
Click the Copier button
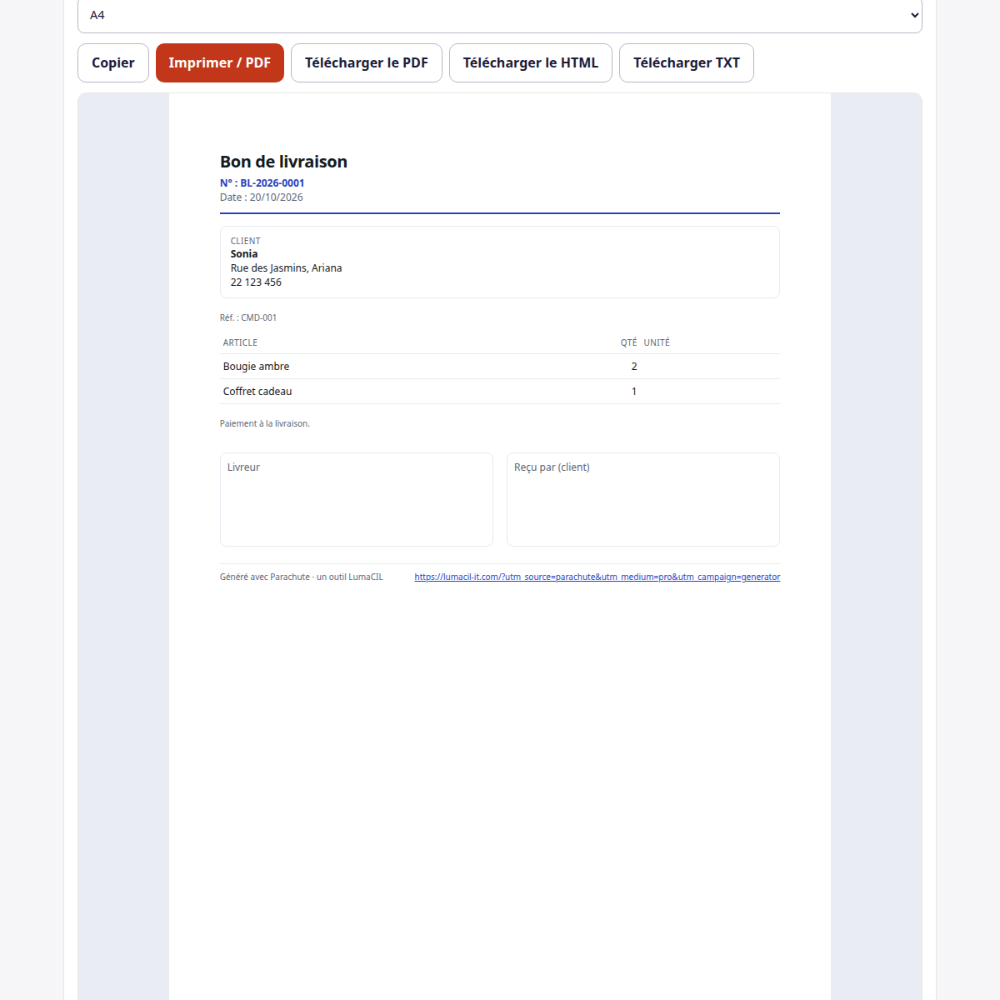(113, 63)
